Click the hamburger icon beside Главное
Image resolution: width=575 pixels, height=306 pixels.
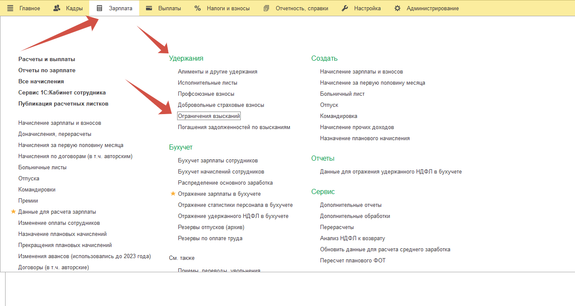coord(10,8)
